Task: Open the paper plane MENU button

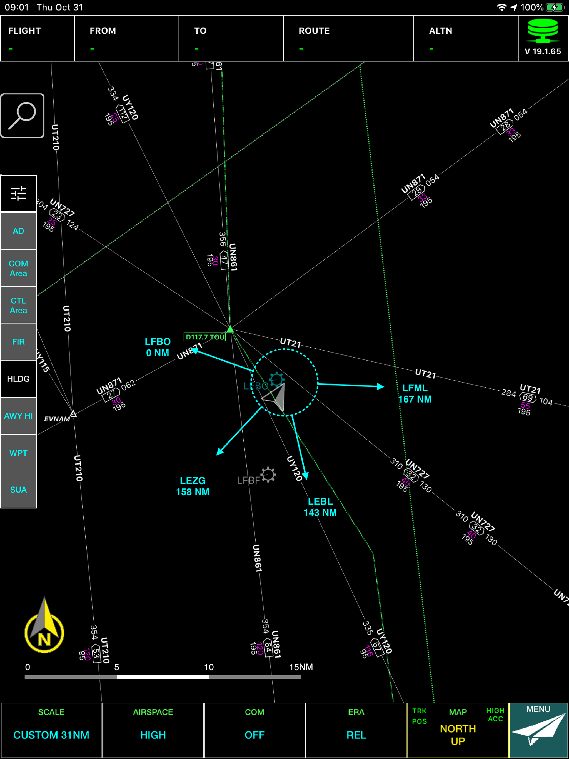Action: click(538, 730)
